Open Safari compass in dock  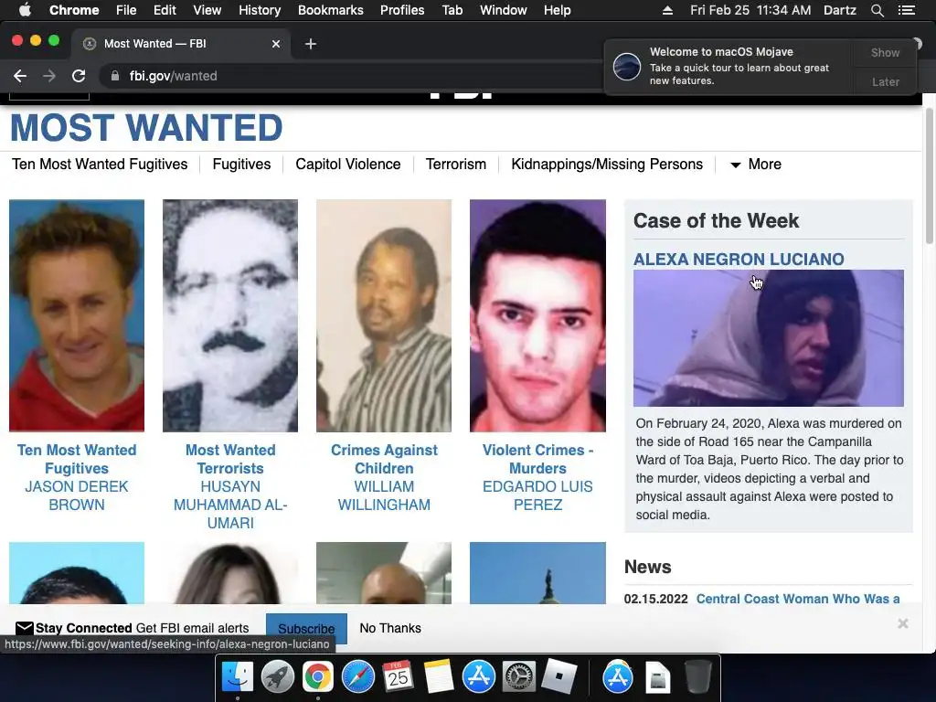(357, 677)
